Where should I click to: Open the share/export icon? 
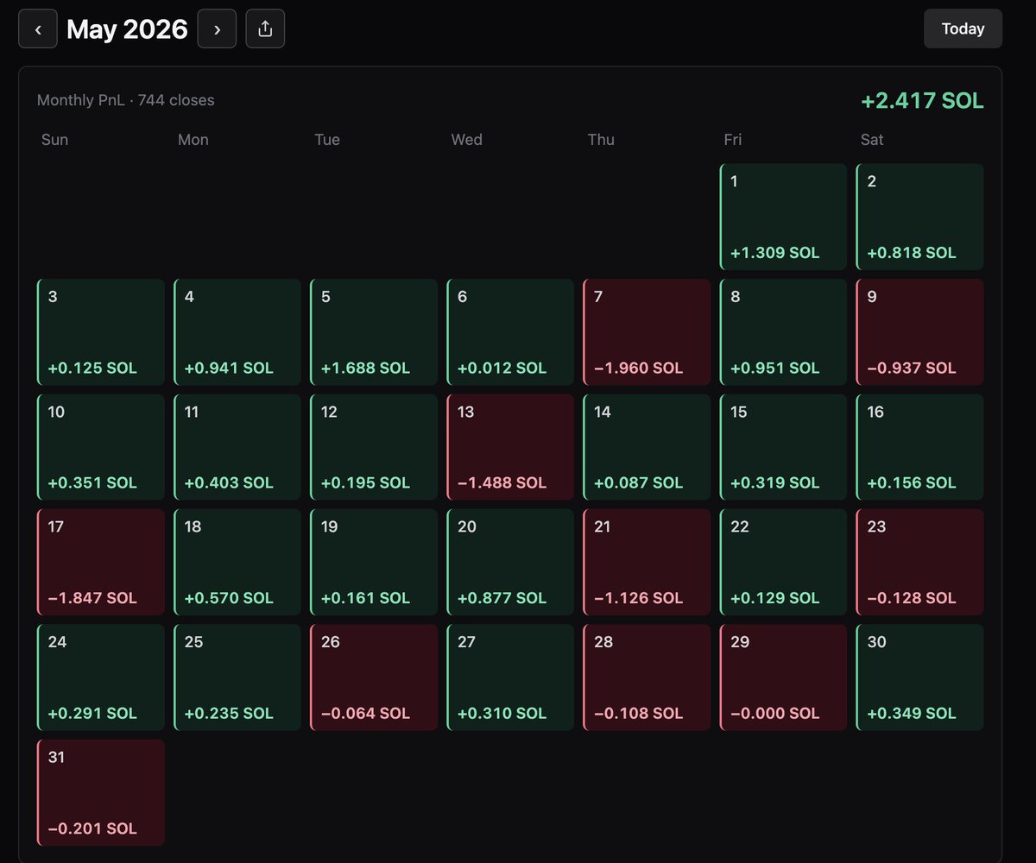click(265, 29)
